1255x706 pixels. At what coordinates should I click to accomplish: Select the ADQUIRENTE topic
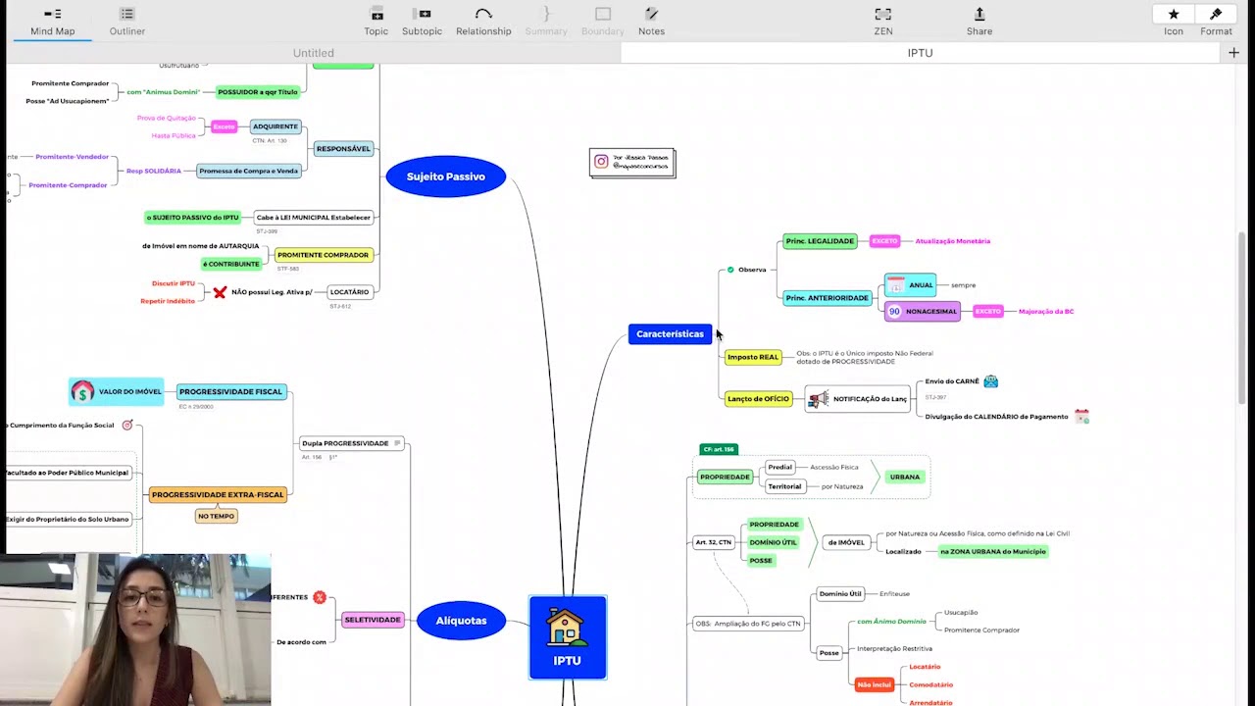click(x=276, y=126)
